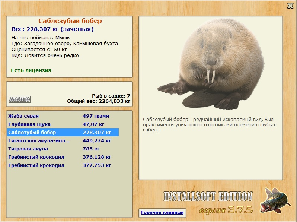This screenshot has height=222, width=297.
Task: Click the weight value 449,274 кг
Action: point(97,141)
